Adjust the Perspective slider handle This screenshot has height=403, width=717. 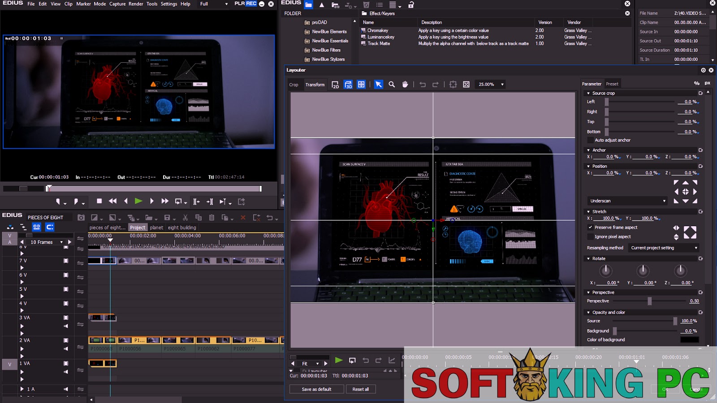click(649, 301)
